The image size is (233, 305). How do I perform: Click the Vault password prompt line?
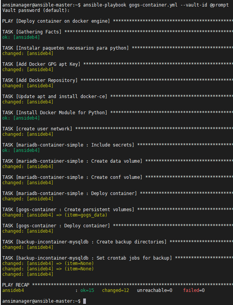[36, 10]
